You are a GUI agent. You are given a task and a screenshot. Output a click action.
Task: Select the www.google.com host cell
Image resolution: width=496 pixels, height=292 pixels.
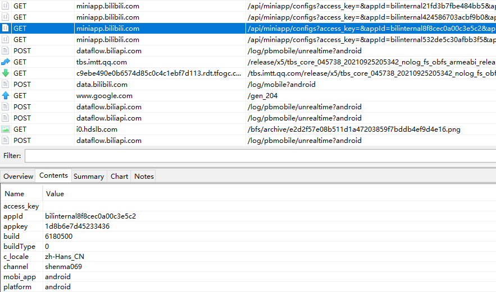point(104,96)
